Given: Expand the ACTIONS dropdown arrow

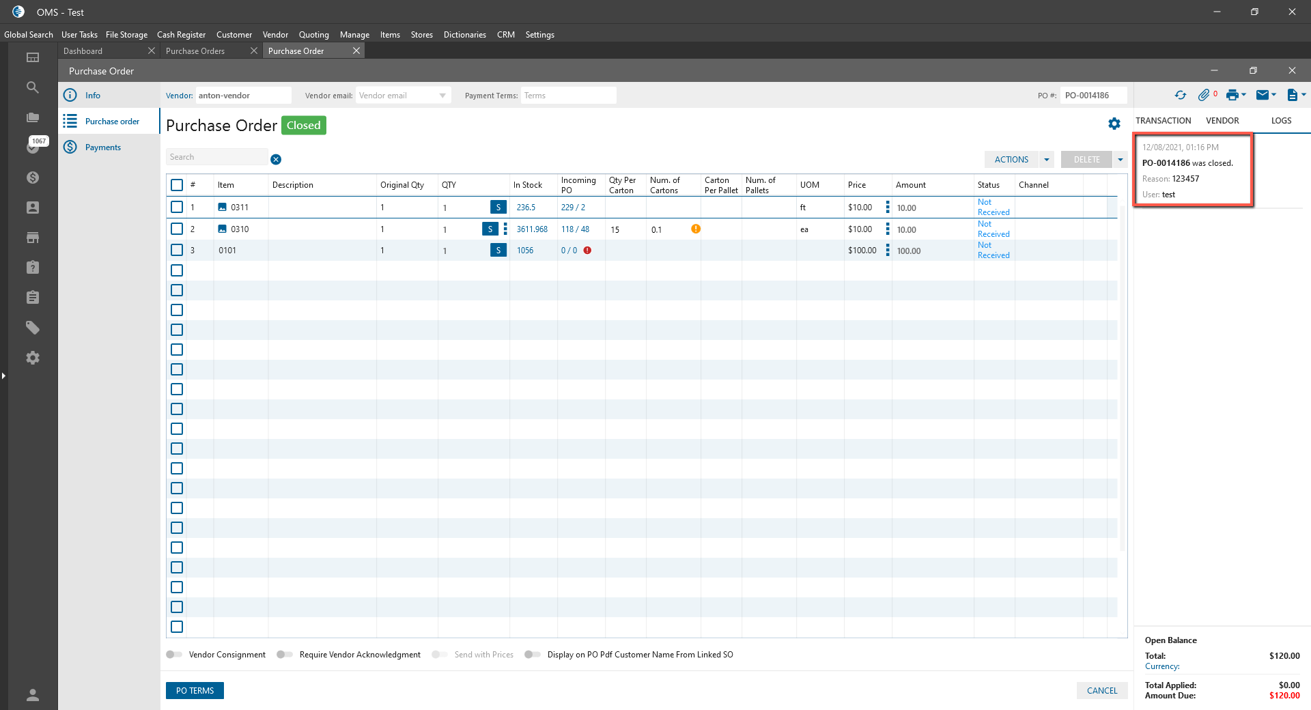Looking at the screenshot, I should pyautogui.click(x=1047, y=160).
